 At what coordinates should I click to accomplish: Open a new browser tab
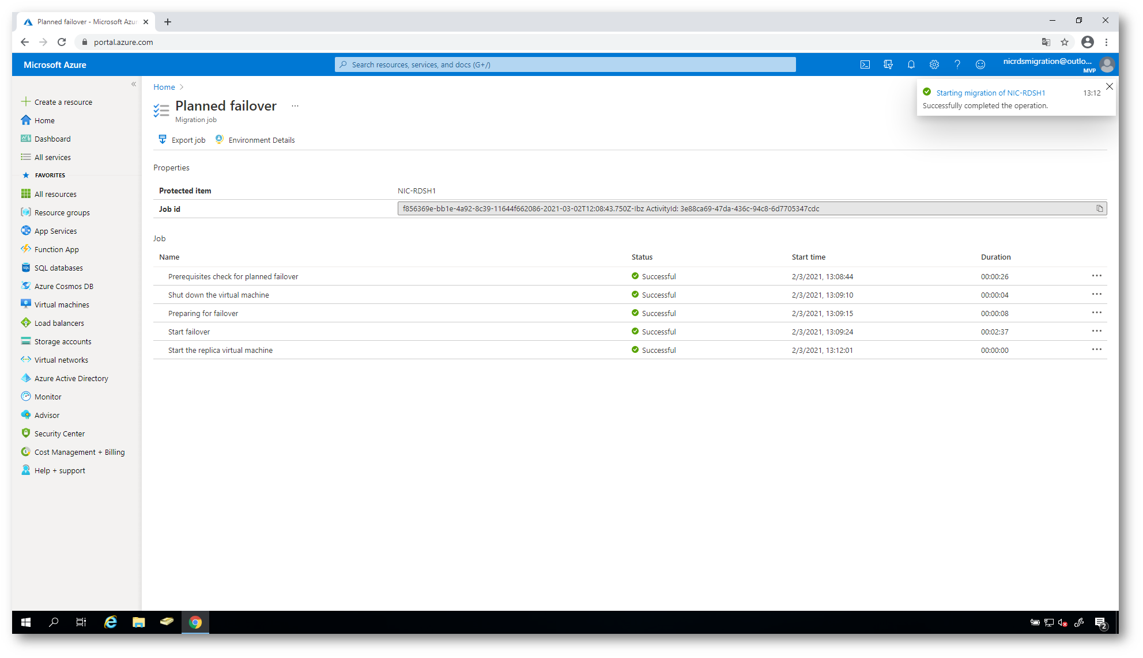point(168,22)
